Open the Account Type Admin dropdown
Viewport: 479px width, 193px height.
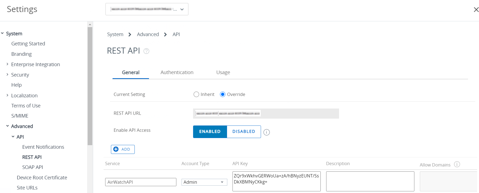point(204,182)
